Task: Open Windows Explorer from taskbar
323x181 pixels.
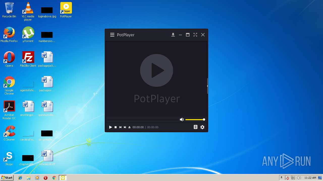Action: (29, 178)
